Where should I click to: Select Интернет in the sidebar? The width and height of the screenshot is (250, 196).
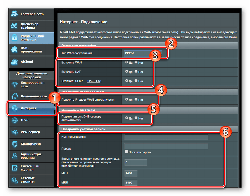[x=32, y=108]
